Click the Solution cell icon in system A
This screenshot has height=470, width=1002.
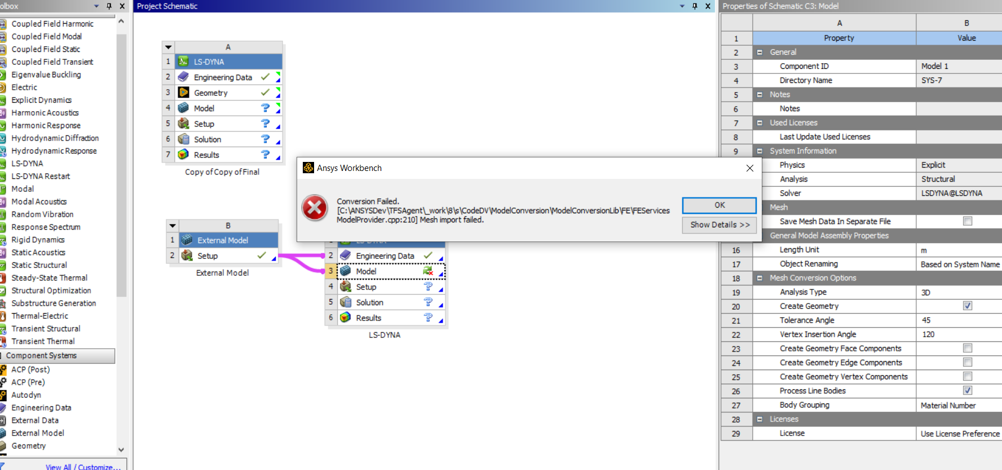click(x=183, y=139)
